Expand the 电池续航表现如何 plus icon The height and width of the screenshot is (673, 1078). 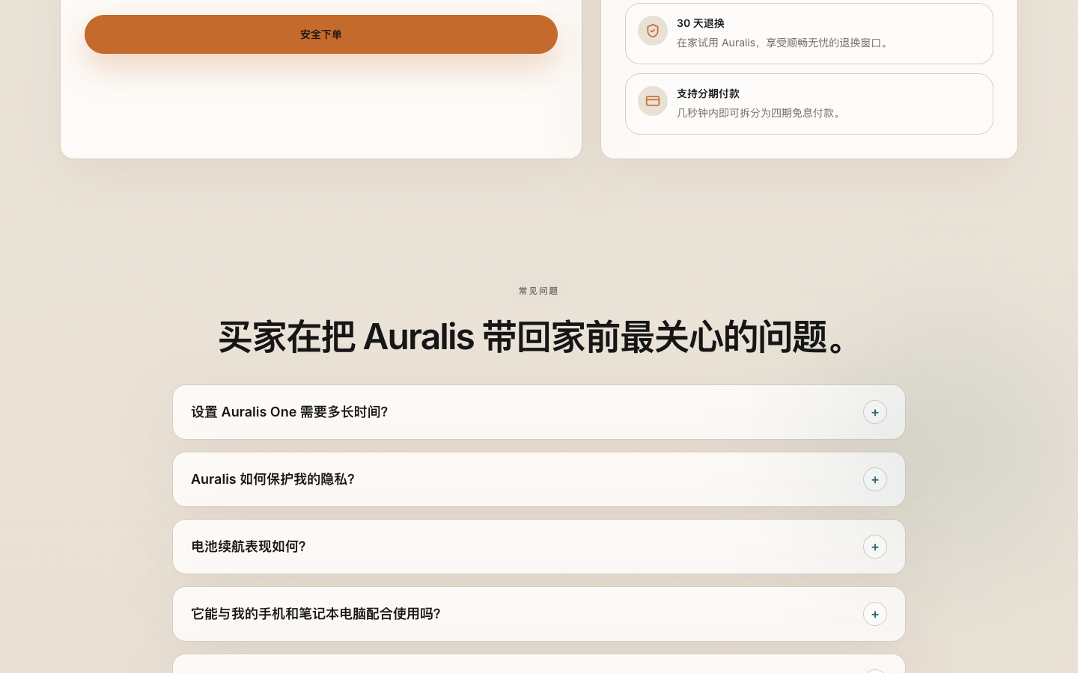tap(874, 547)
